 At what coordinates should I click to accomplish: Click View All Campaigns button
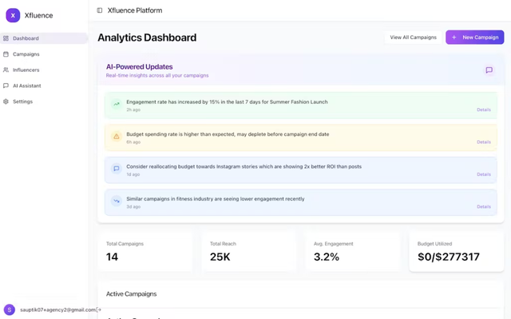tap(414, 38)
